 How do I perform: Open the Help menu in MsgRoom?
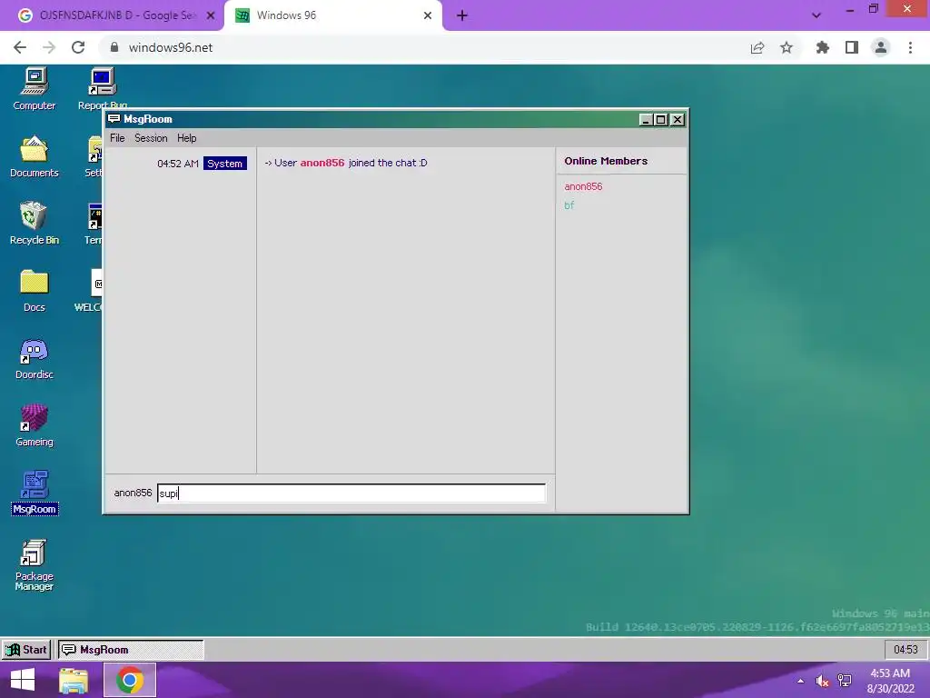coord(187,138)
